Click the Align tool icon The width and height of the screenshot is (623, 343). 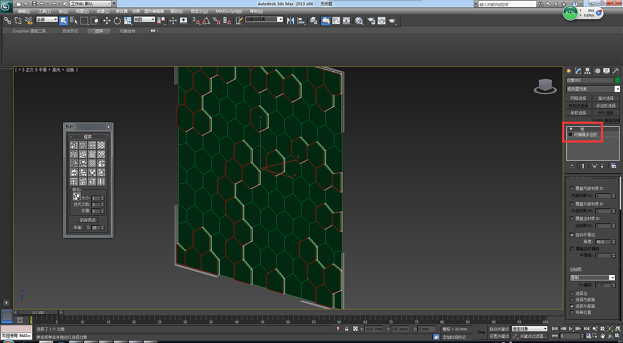302,20
